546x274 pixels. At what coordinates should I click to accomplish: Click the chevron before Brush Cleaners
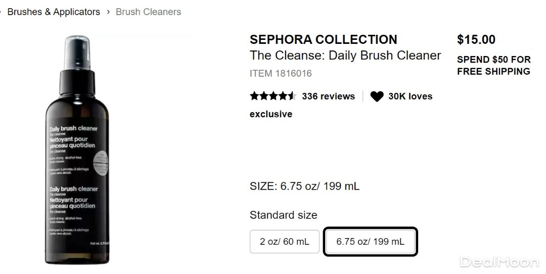coord(108,12)
